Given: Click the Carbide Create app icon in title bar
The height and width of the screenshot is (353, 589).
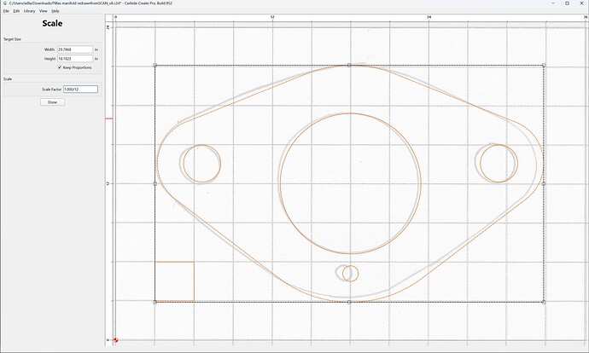Looking at the screenshot, I should pos(5,3).
